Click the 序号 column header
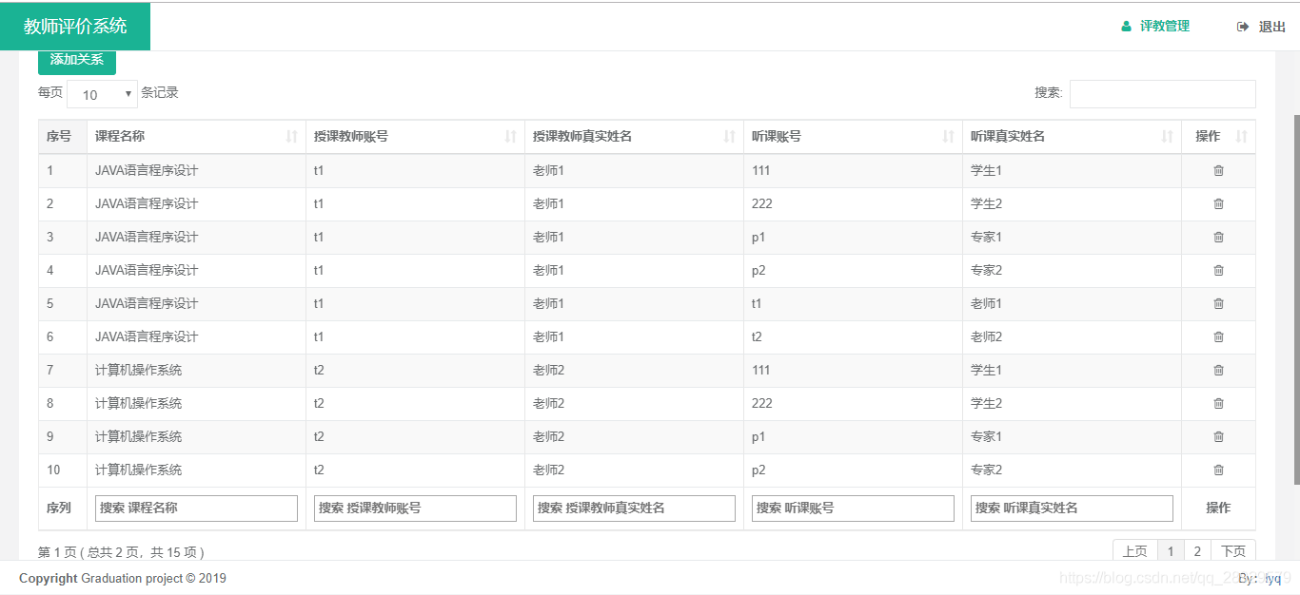 click(62, 137)
